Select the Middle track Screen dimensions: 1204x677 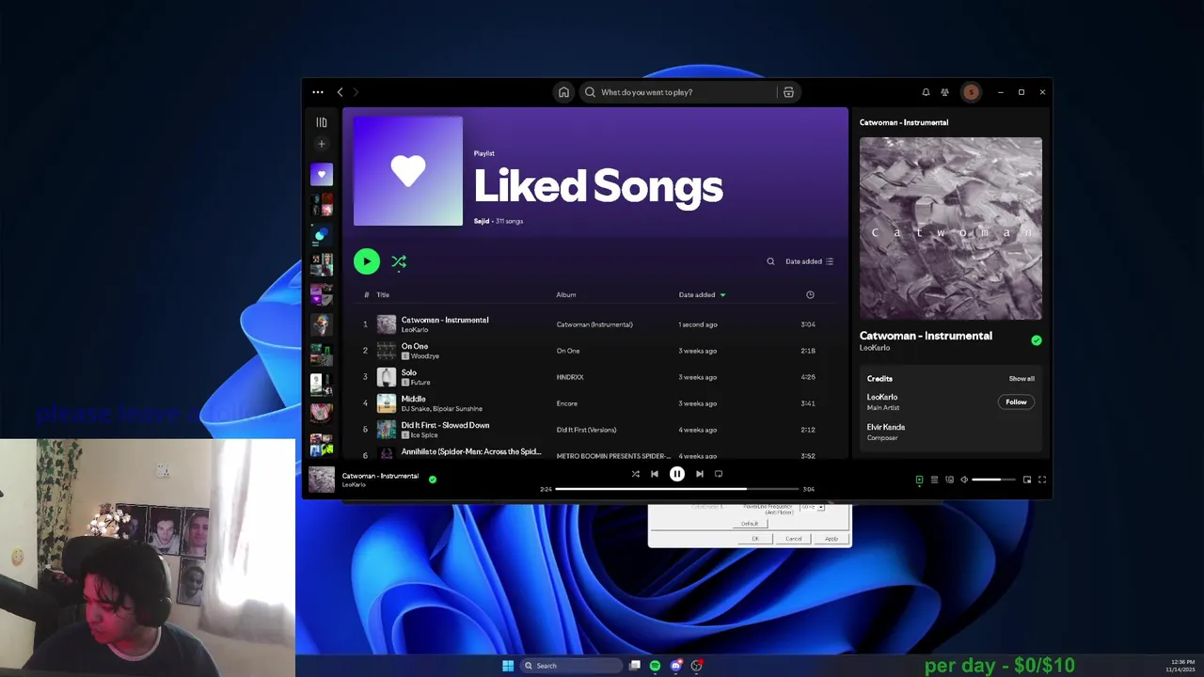click(x=594, y=403)
